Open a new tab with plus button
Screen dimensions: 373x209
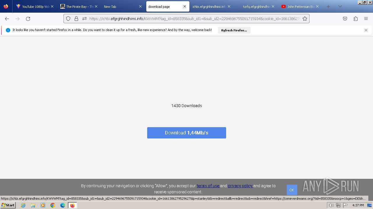point(328,6)
